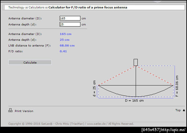Image resolution: width=187 pixels, height=133 pixels.
Task: Click the page title heading text
Action: (x=88, y=7)
